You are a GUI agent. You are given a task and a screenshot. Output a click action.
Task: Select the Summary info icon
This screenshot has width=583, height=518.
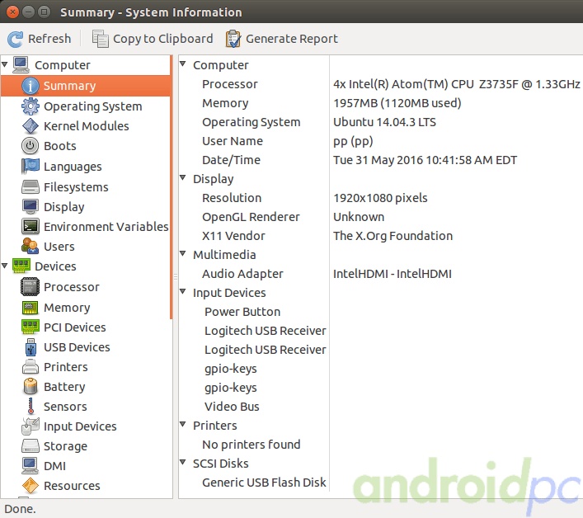tap(31, 86)
